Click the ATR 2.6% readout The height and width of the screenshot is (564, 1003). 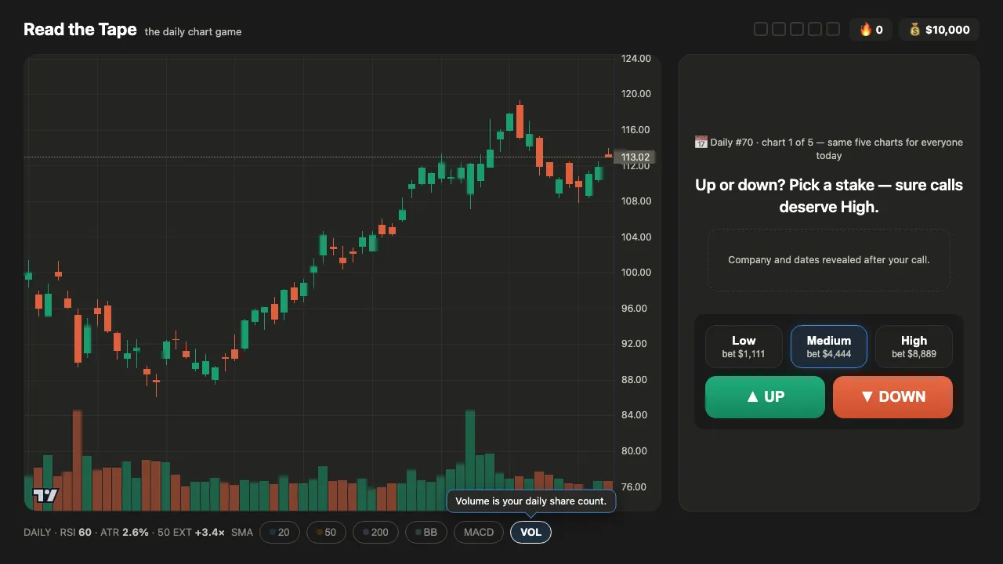125,533
